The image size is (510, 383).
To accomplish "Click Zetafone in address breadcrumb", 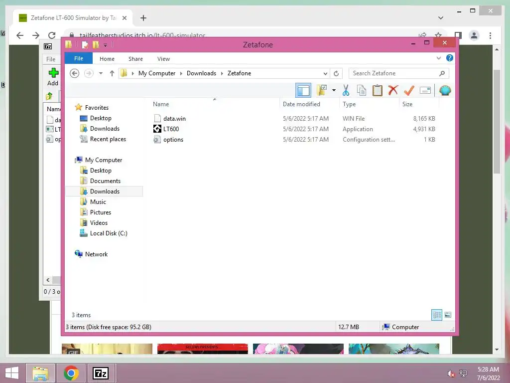I will tap(239, 73).
